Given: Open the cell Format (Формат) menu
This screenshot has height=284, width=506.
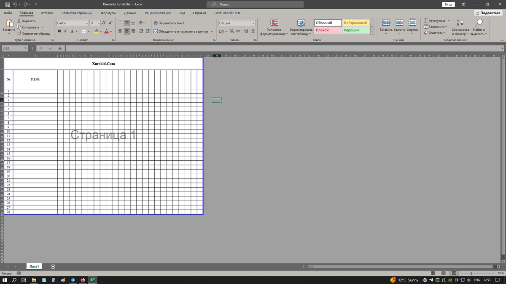Looking at the screenshot, I should pos(412,27).
